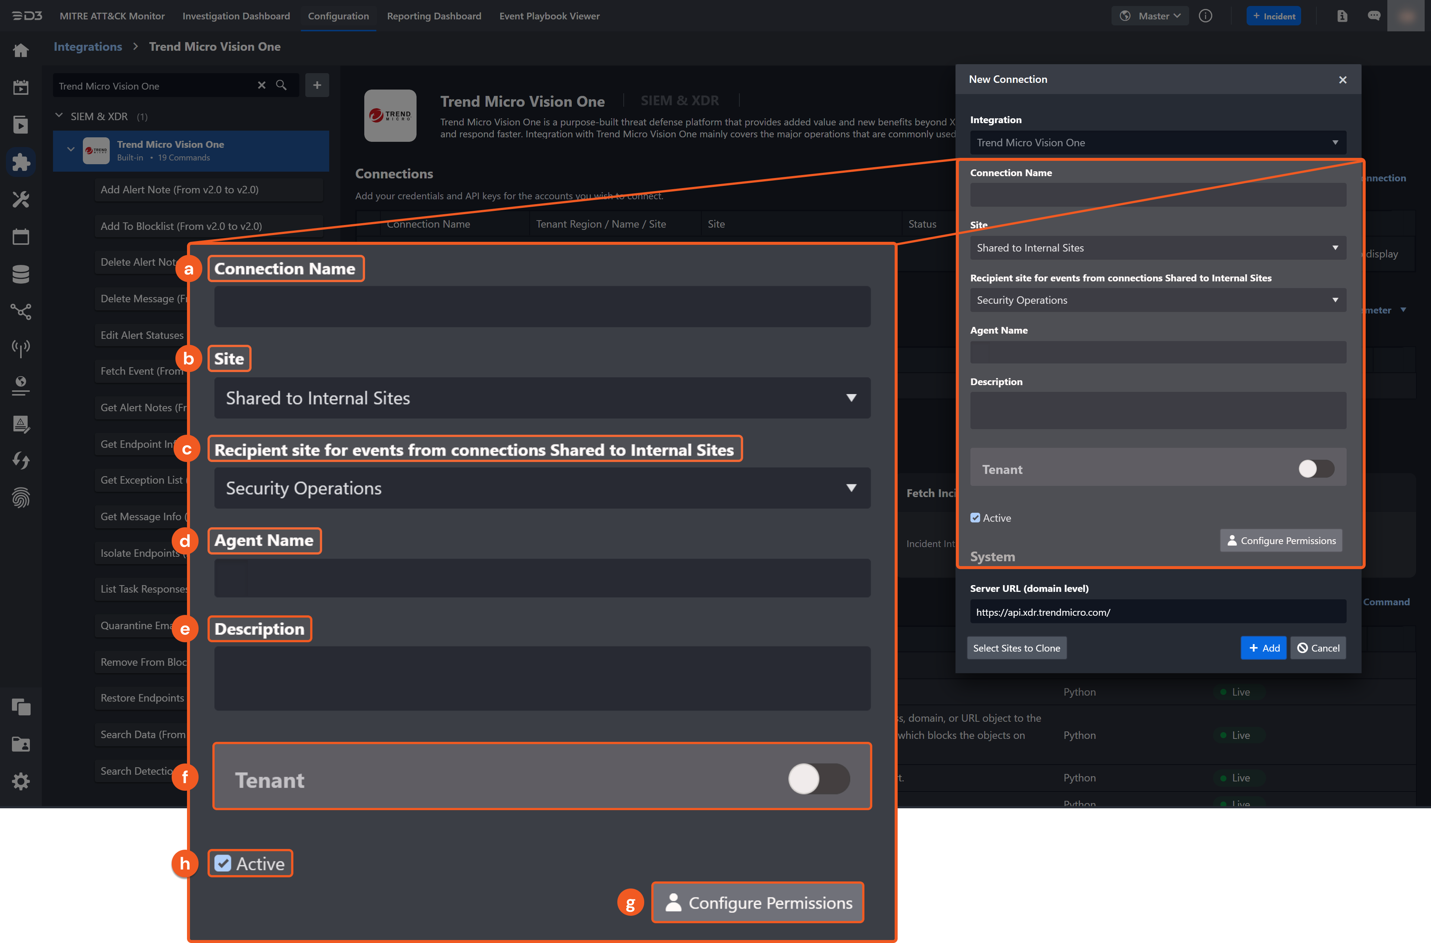
Task: Click the home icon in left sidebar
Action: click(21, 50)
